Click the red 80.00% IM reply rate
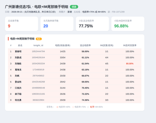Viewport: 156px width, 123px height. point(130,64)
